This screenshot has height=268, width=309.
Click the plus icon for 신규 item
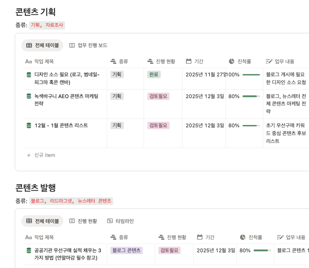29,155
